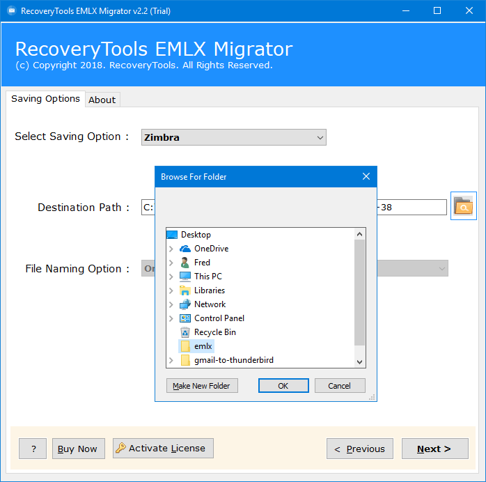Select Libraries in the folder tree
This screenshot has height=482, width=486.
pyautogui.click(x=210, y=290)
